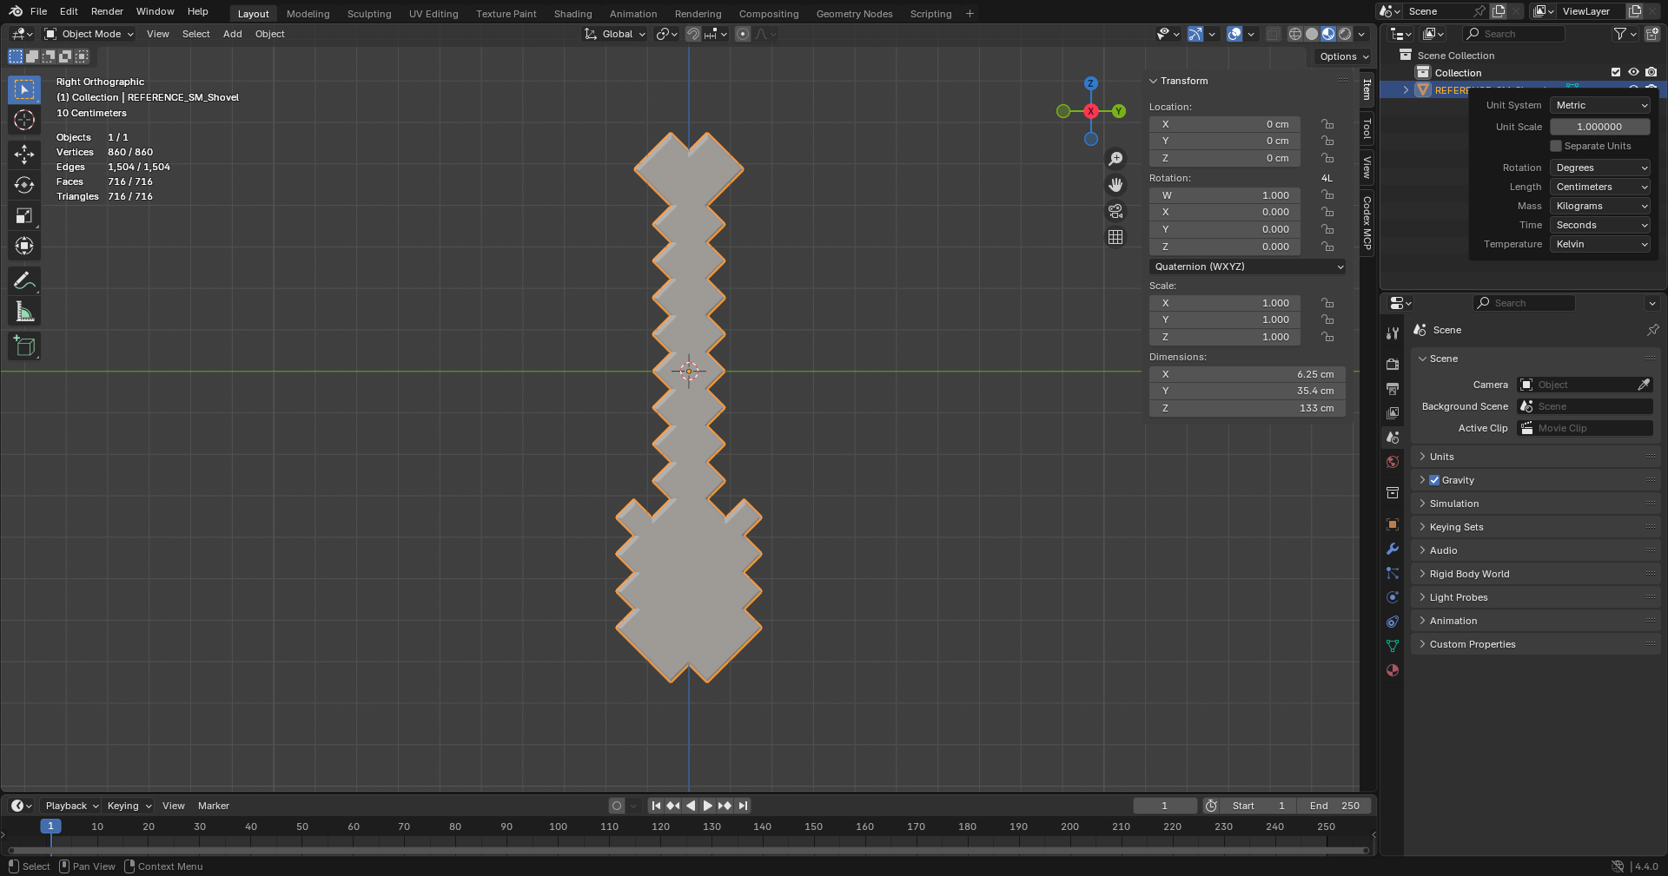Viewport: 1668px width, 876px height.
Task: Toggle Collection exclude-from-view-layer checkbox
Action: point(1616,73)
